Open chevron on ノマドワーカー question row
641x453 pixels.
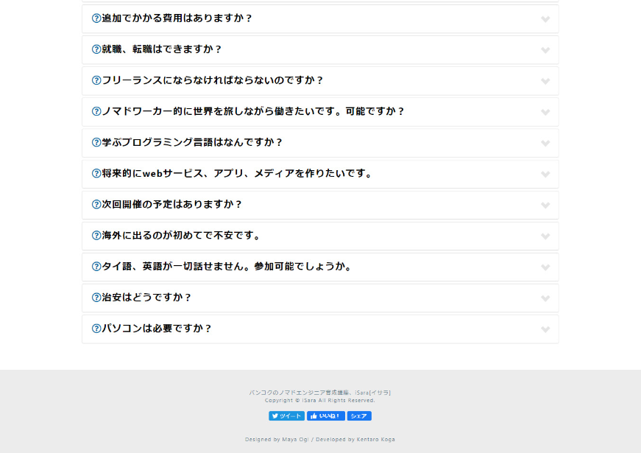click(x=545, y=112)
